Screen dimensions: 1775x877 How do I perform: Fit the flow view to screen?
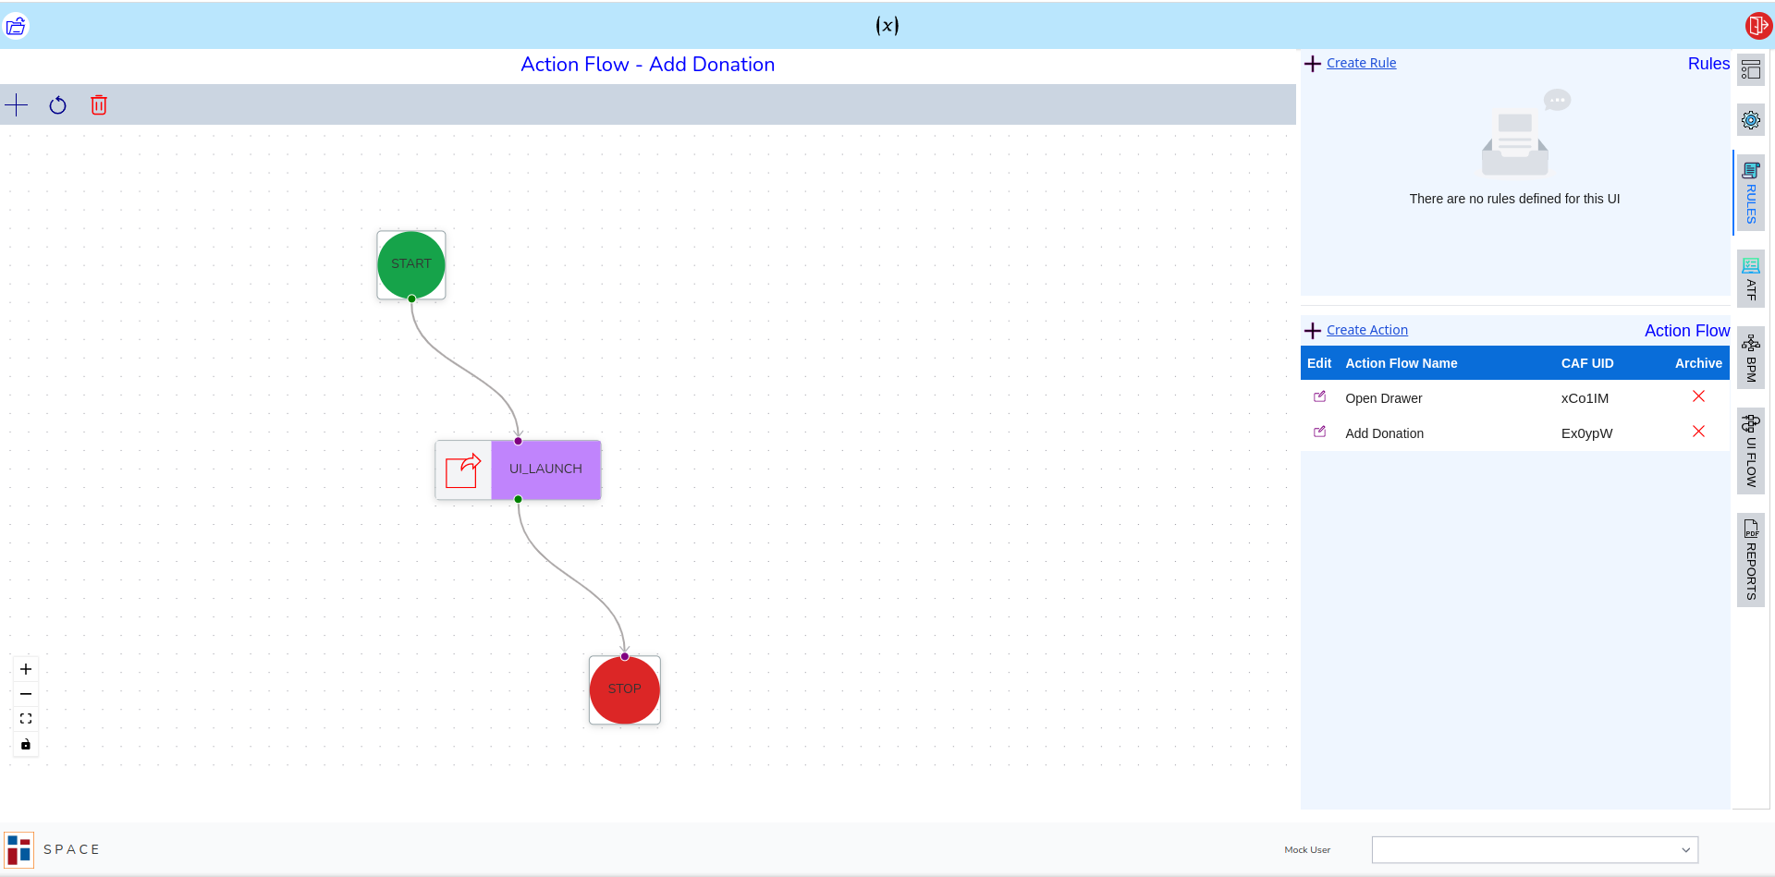[26, 719]
